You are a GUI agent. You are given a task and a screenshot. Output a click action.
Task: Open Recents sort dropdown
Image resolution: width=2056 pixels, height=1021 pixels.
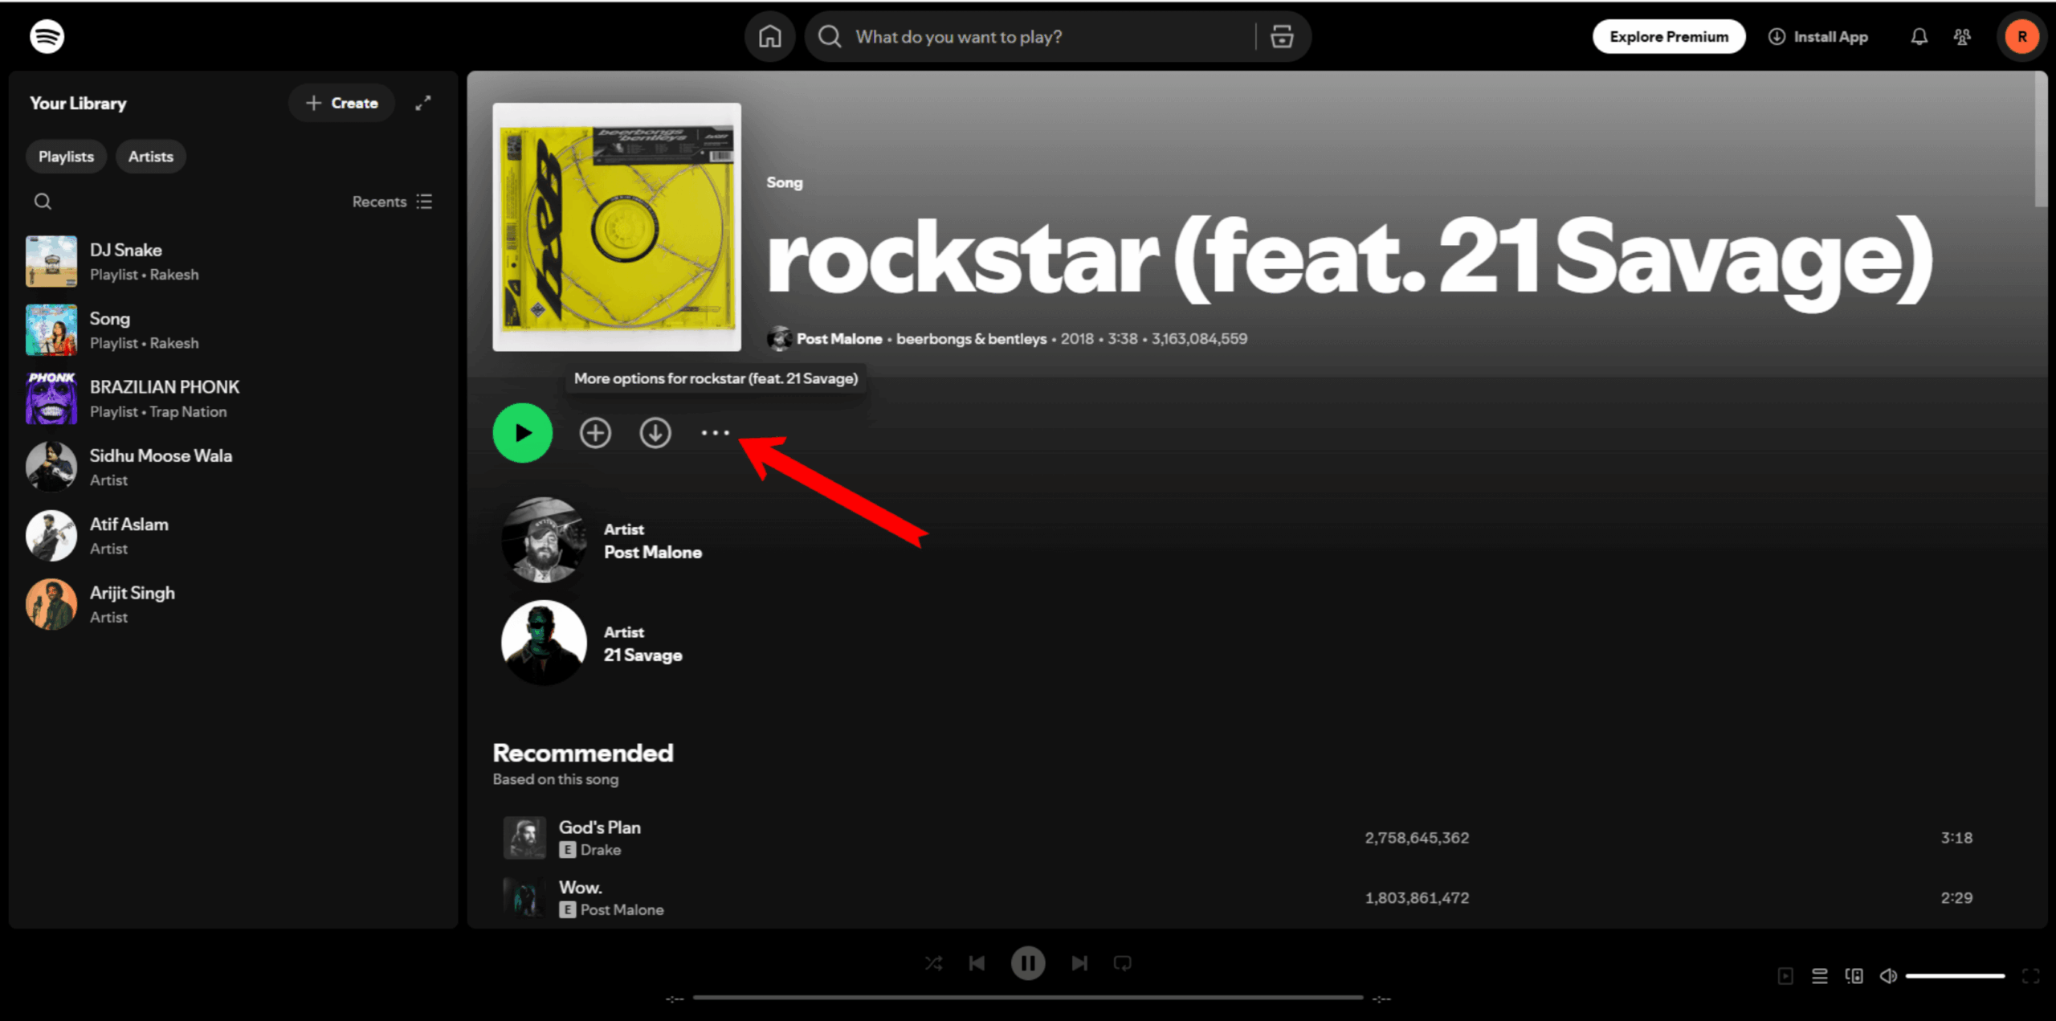[x=393, y=202]
